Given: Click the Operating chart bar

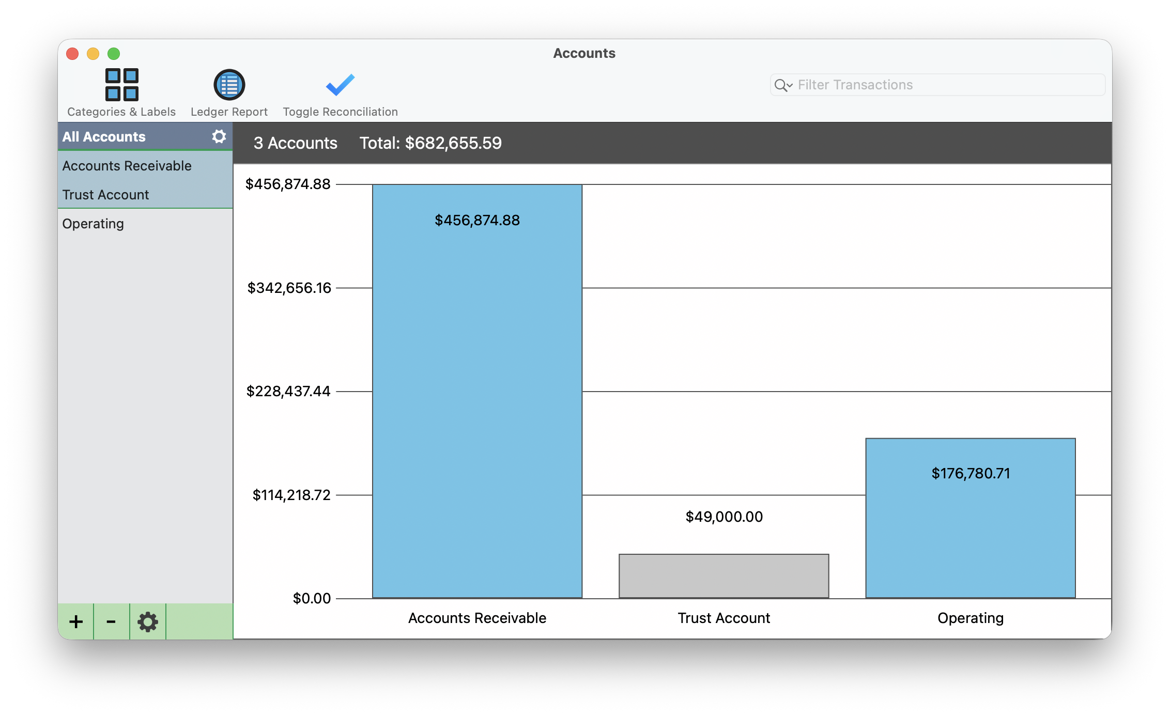Looking at the screenshot, I should tap(970, 517).
